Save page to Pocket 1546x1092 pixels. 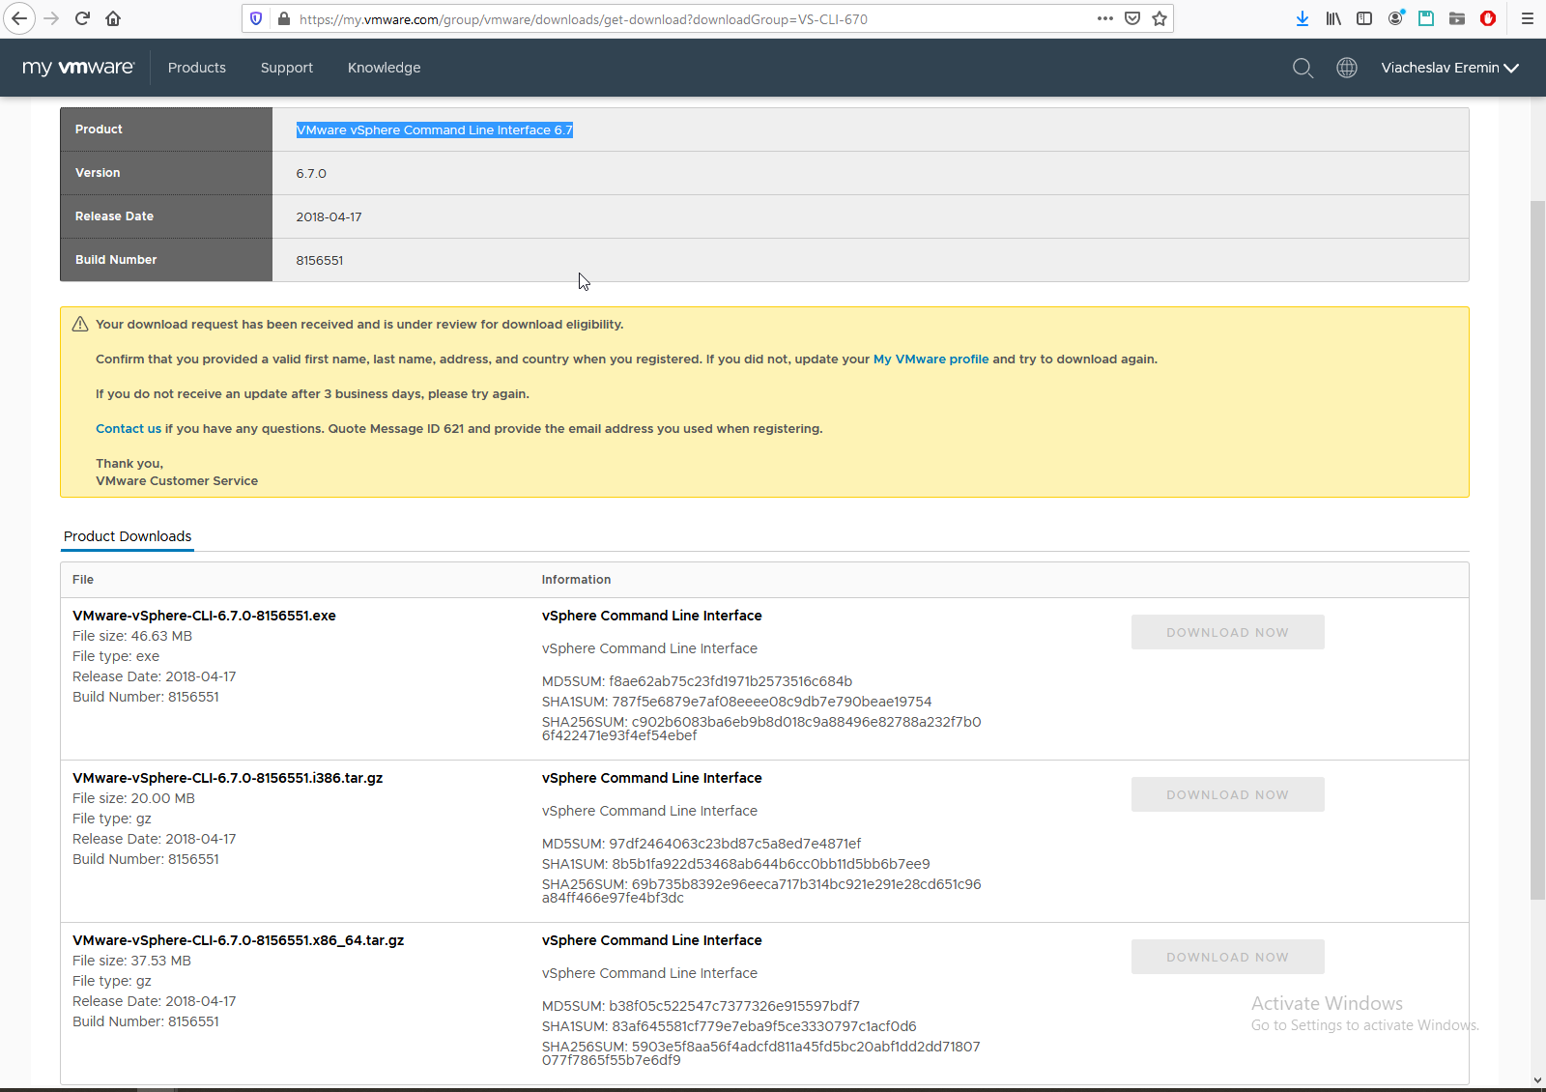[x=1132, y=18]
